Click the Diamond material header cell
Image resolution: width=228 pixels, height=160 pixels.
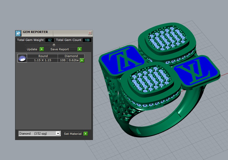click(71, 56)
